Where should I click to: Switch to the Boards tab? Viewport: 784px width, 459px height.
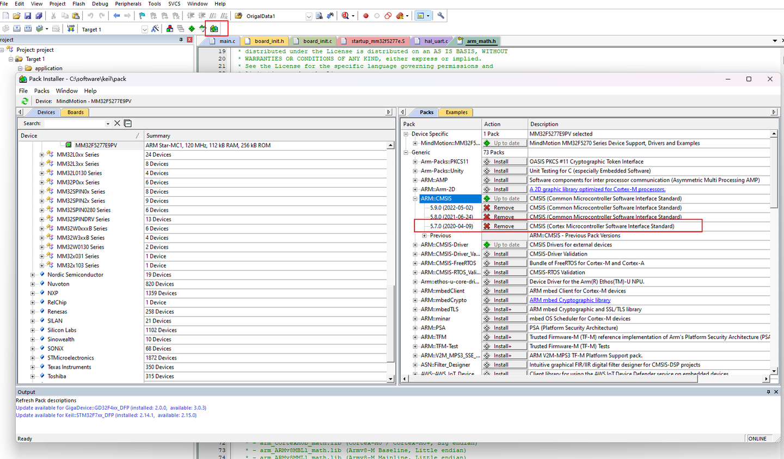[76, 113]
